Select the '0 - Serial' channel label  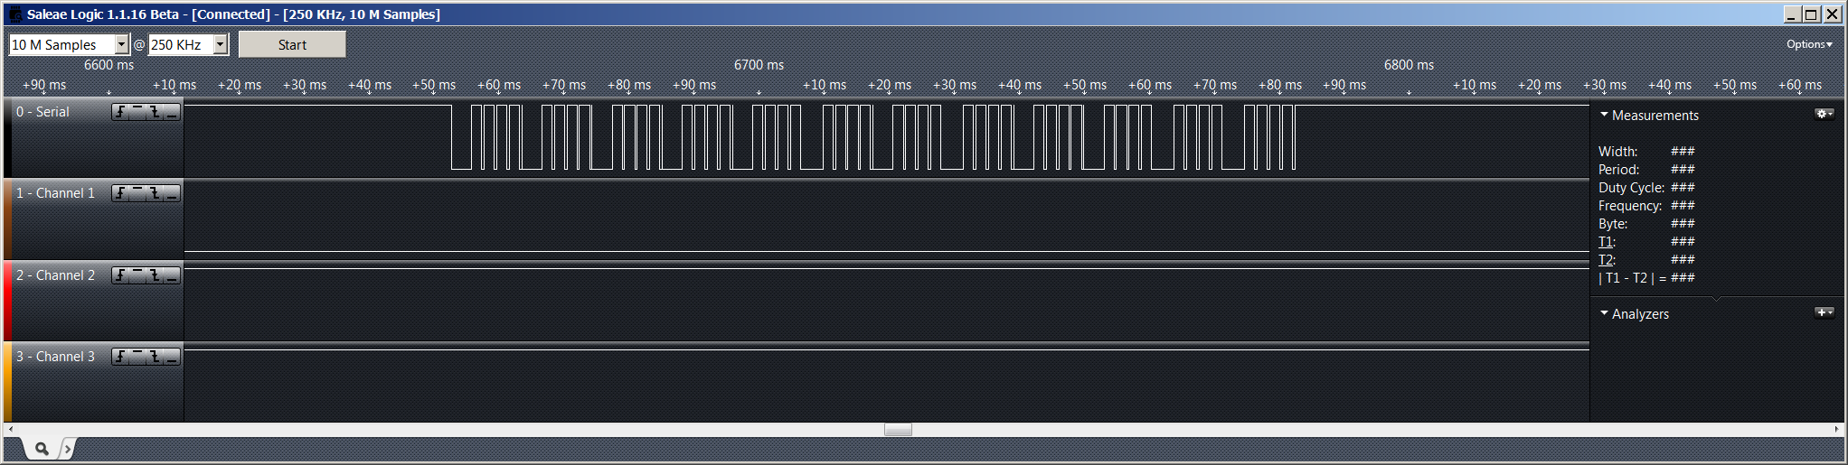(x=42, y=112)
